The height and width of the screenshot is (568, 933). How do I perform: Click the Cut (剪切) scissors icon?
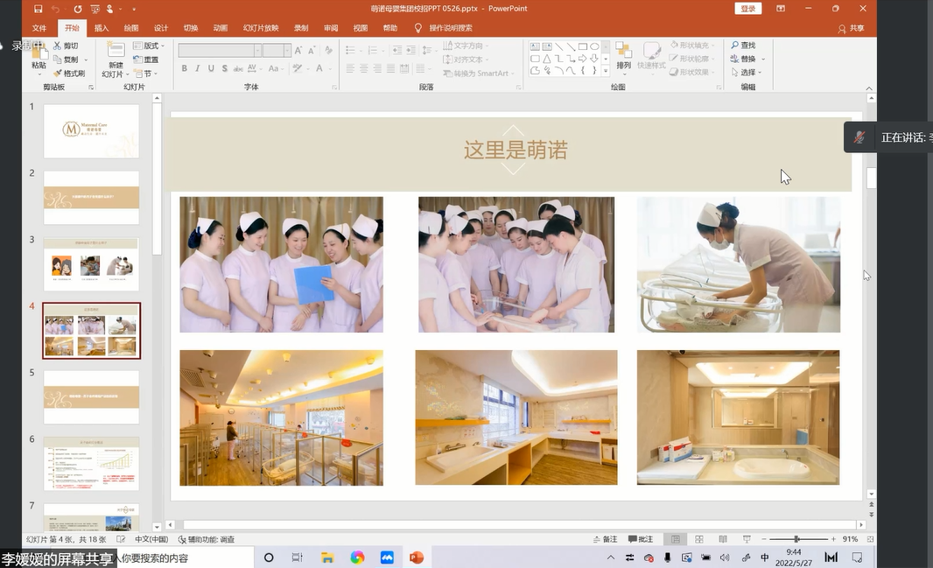[59, 46]
